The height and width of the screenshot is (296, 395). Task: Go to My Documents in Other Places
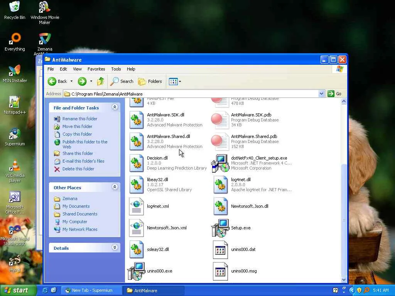(x=76, y=207)
